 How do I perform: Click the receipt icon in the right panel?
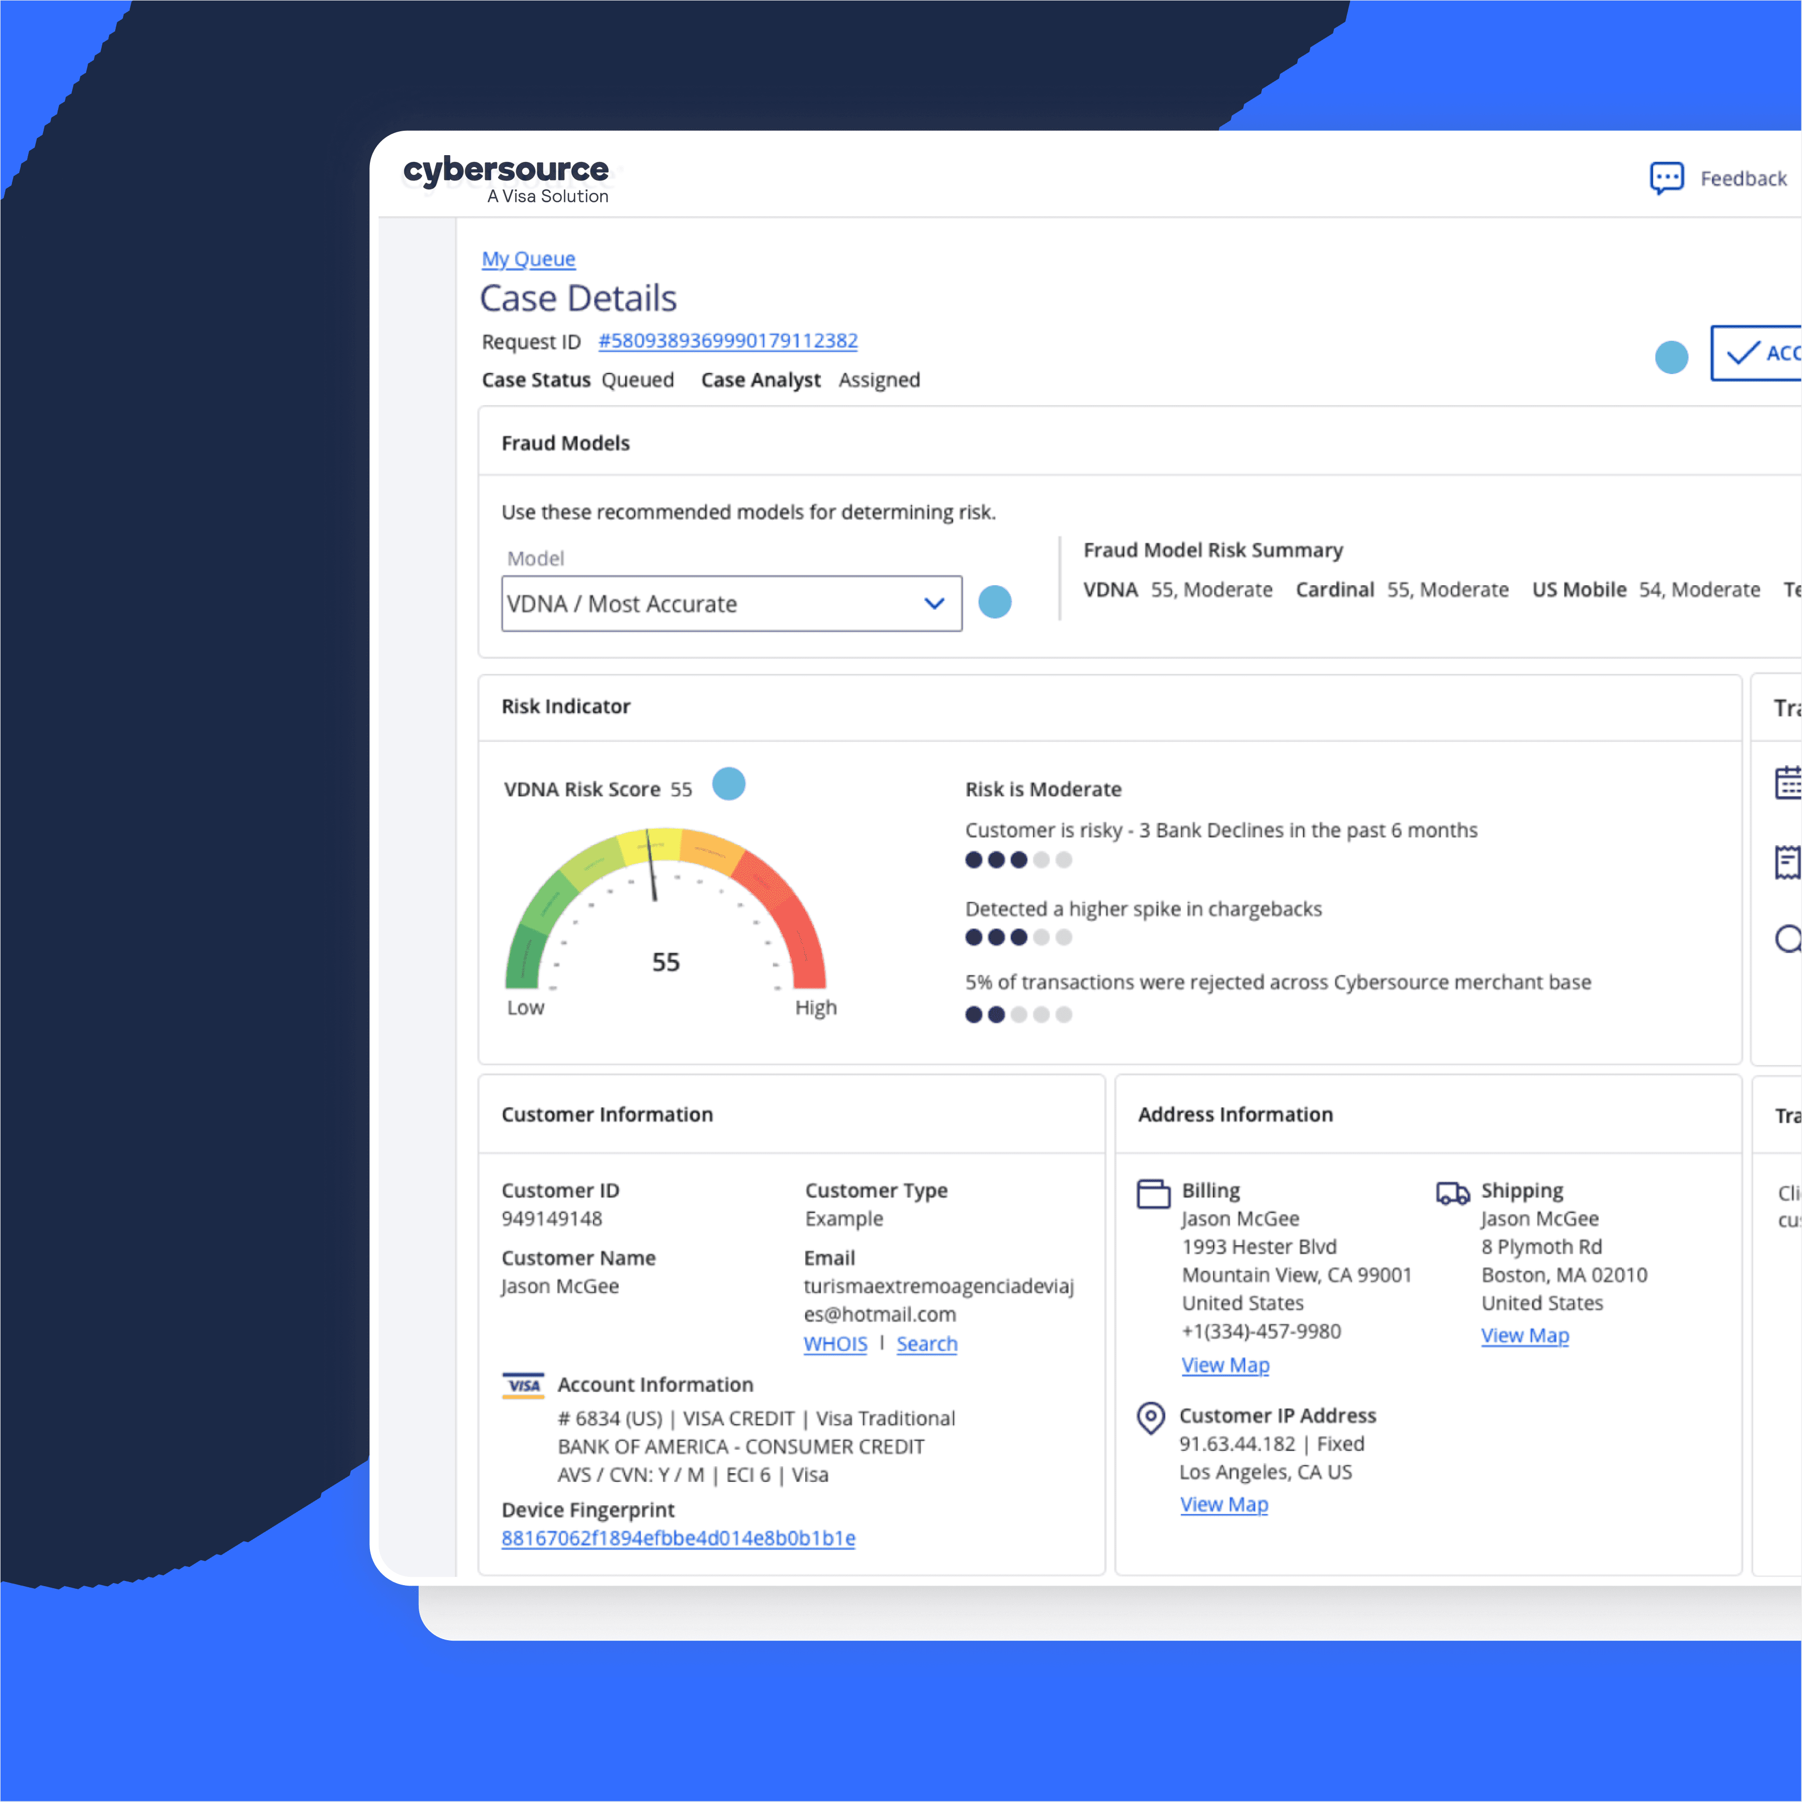[1788, 862]
